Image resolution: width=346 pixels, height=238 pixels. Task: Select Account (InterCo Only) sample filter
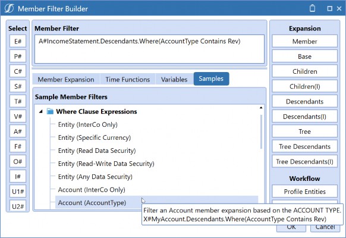[92, 190]
